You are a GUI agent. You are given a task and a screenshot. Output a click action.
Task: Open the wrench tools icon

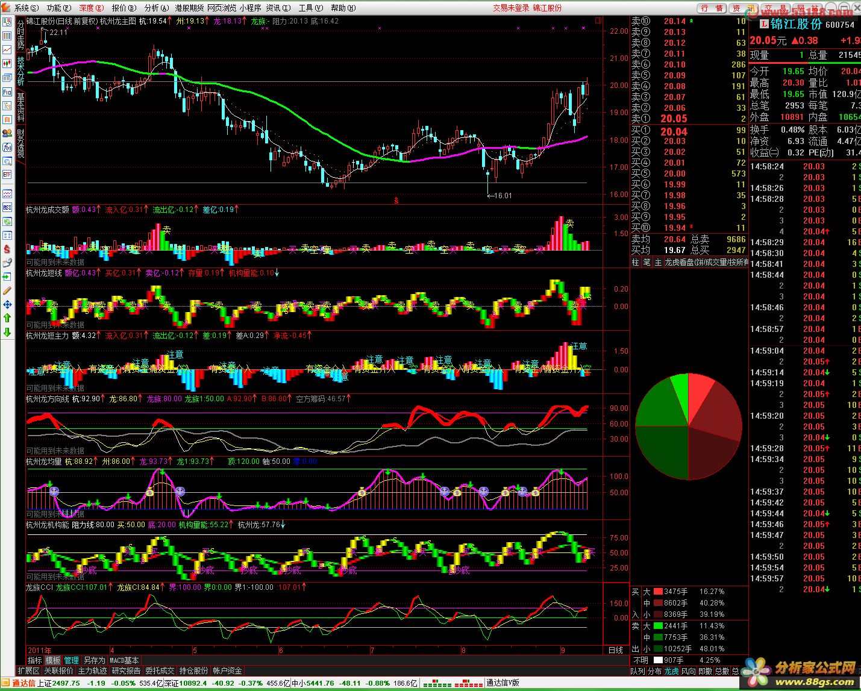(x=7, y=263)
